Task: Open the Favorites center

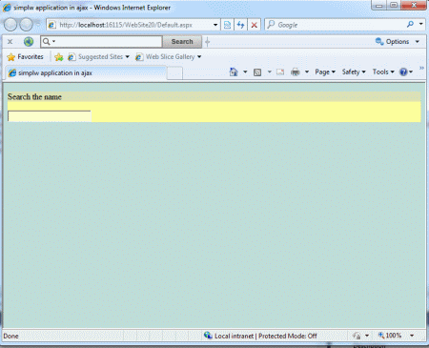Action: (25, 57)
